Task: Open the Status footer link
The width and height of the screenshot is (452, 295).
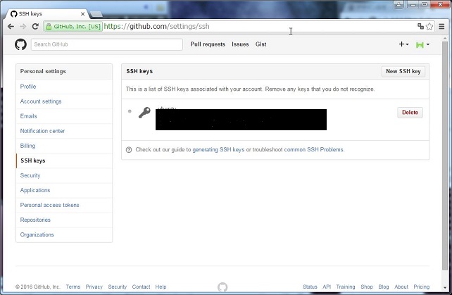Action: click(310, 287)
